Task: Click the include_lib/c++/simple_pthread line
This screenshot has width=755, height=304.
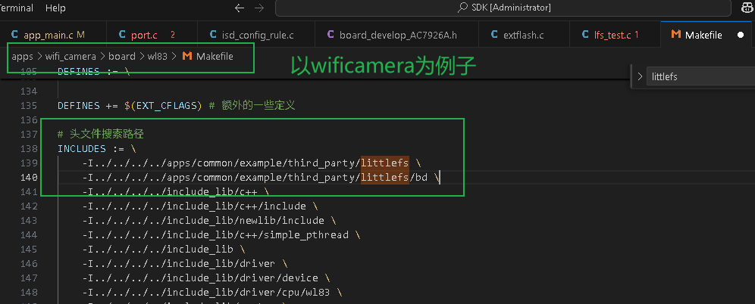Action: coord(221,235)
